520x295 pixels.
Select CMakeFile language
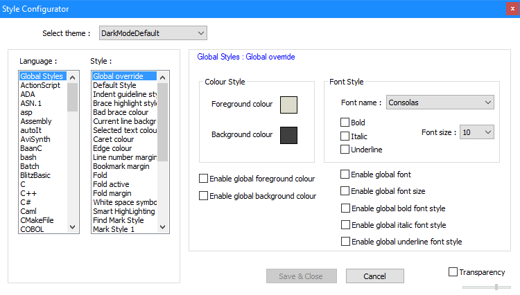pos(43,220)
